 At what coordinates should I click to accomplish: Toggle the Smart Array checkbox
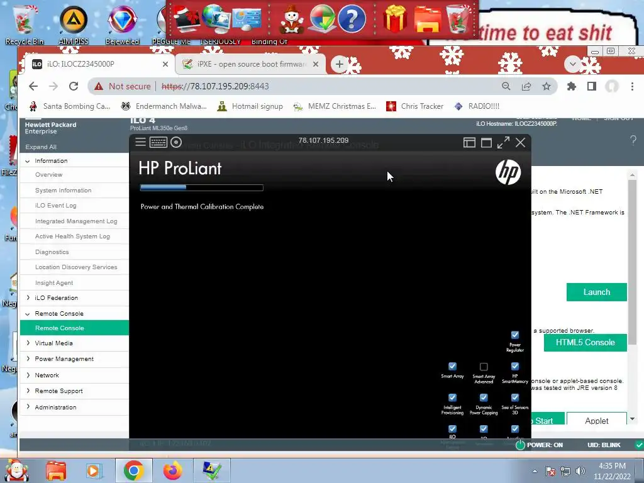(452, 366)
